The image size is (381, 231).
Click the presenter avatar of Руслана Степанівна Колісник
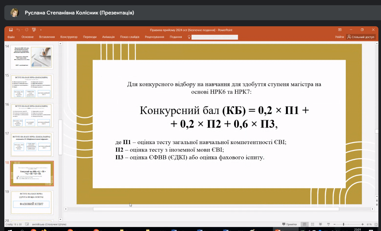click(15, 13)
